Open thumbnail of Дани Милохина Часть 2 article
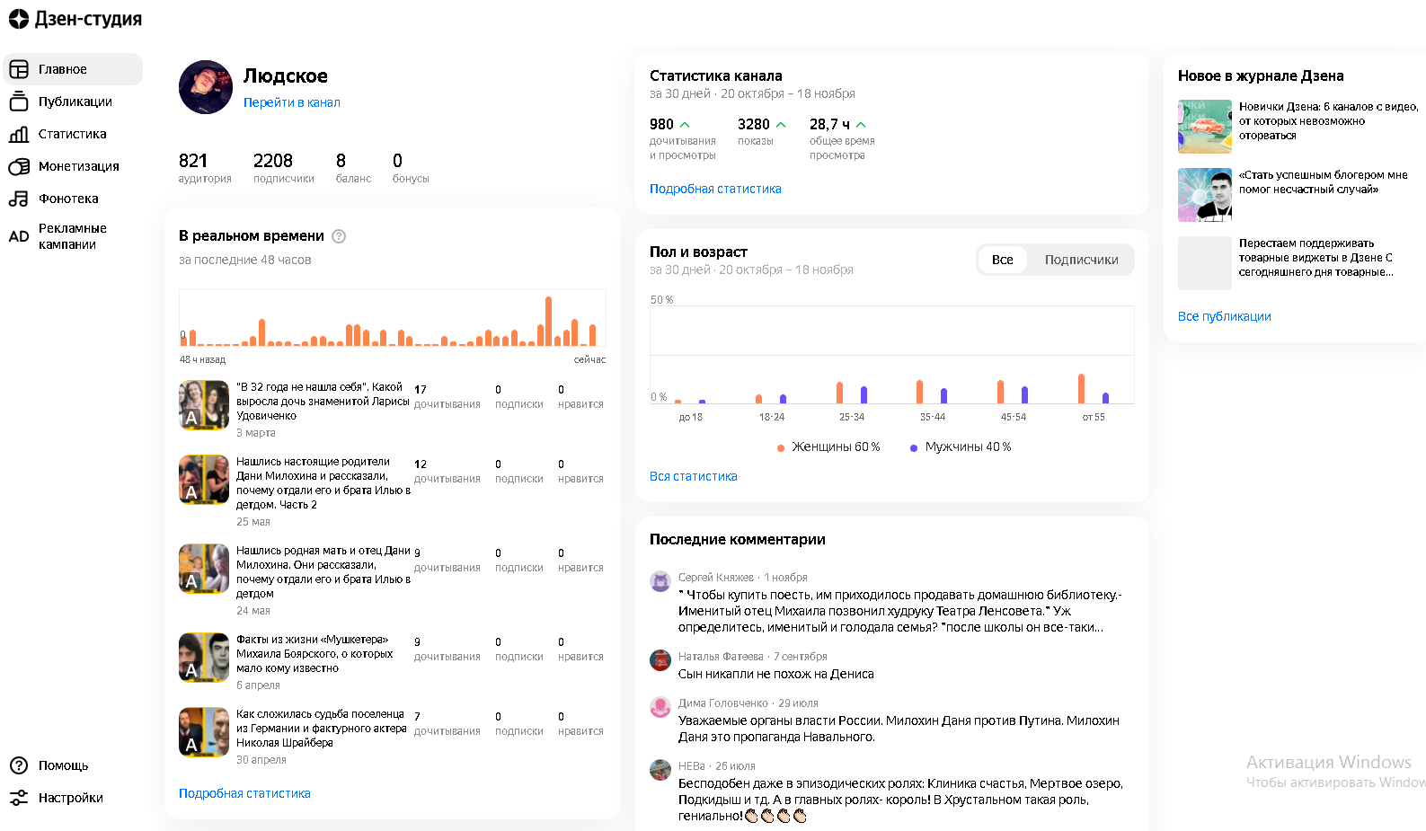This screenshot has height=831, width=1426. pos(204,480)
